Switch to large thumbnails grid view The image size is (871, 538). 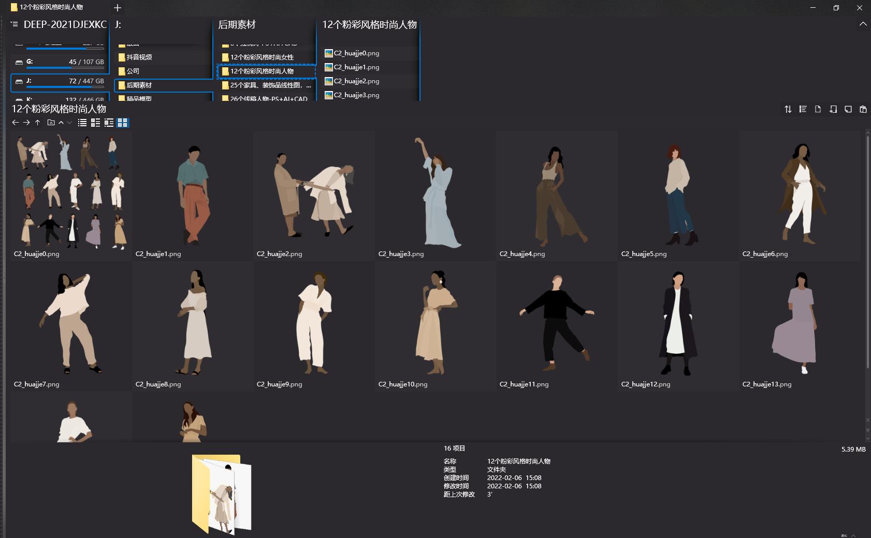(x=123, y=123)
